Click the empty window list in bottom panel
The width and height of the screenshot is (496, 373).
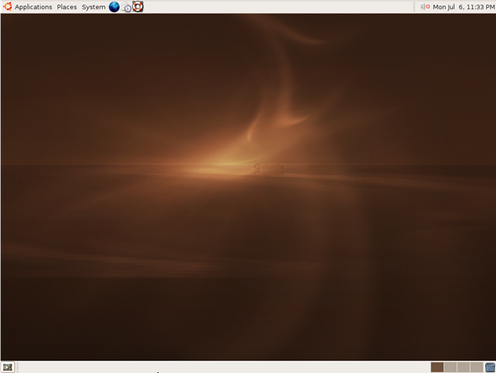coord(222,367)
